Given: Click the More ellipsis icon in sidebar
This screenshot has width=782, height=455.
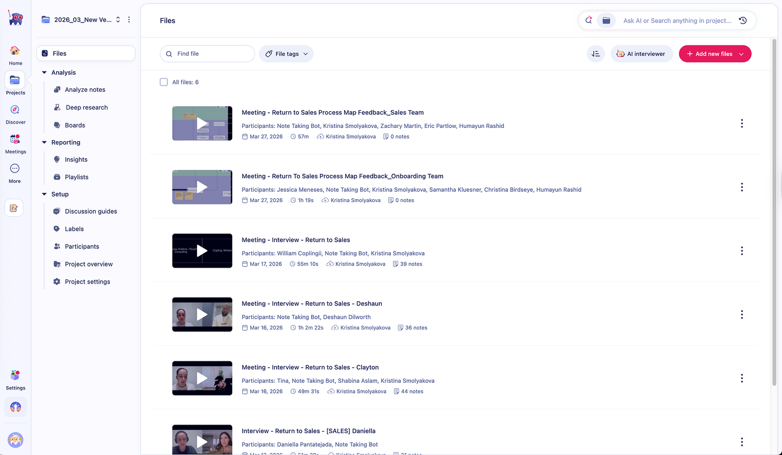Looking at the screenshot, I should pos(15,168).
